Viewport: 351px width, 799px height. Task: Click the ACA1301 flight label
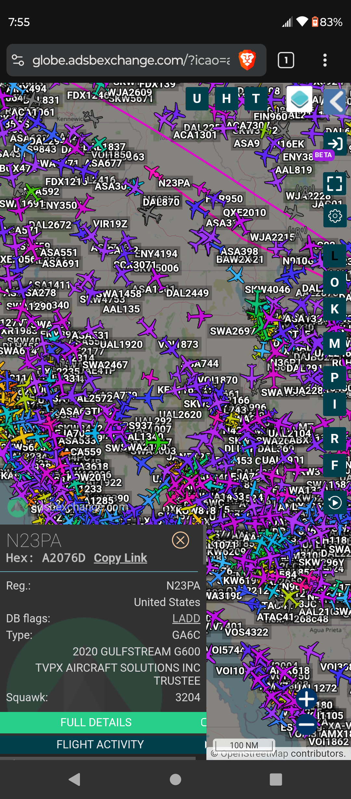point(195,135)
